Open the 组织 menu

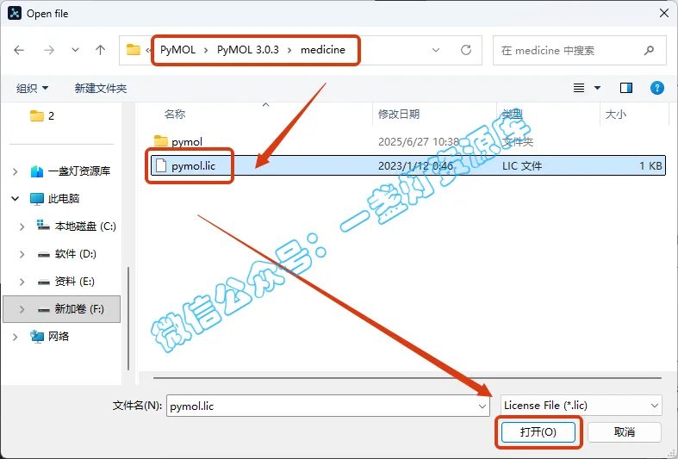pyautogui.click(x=32, y=88)
